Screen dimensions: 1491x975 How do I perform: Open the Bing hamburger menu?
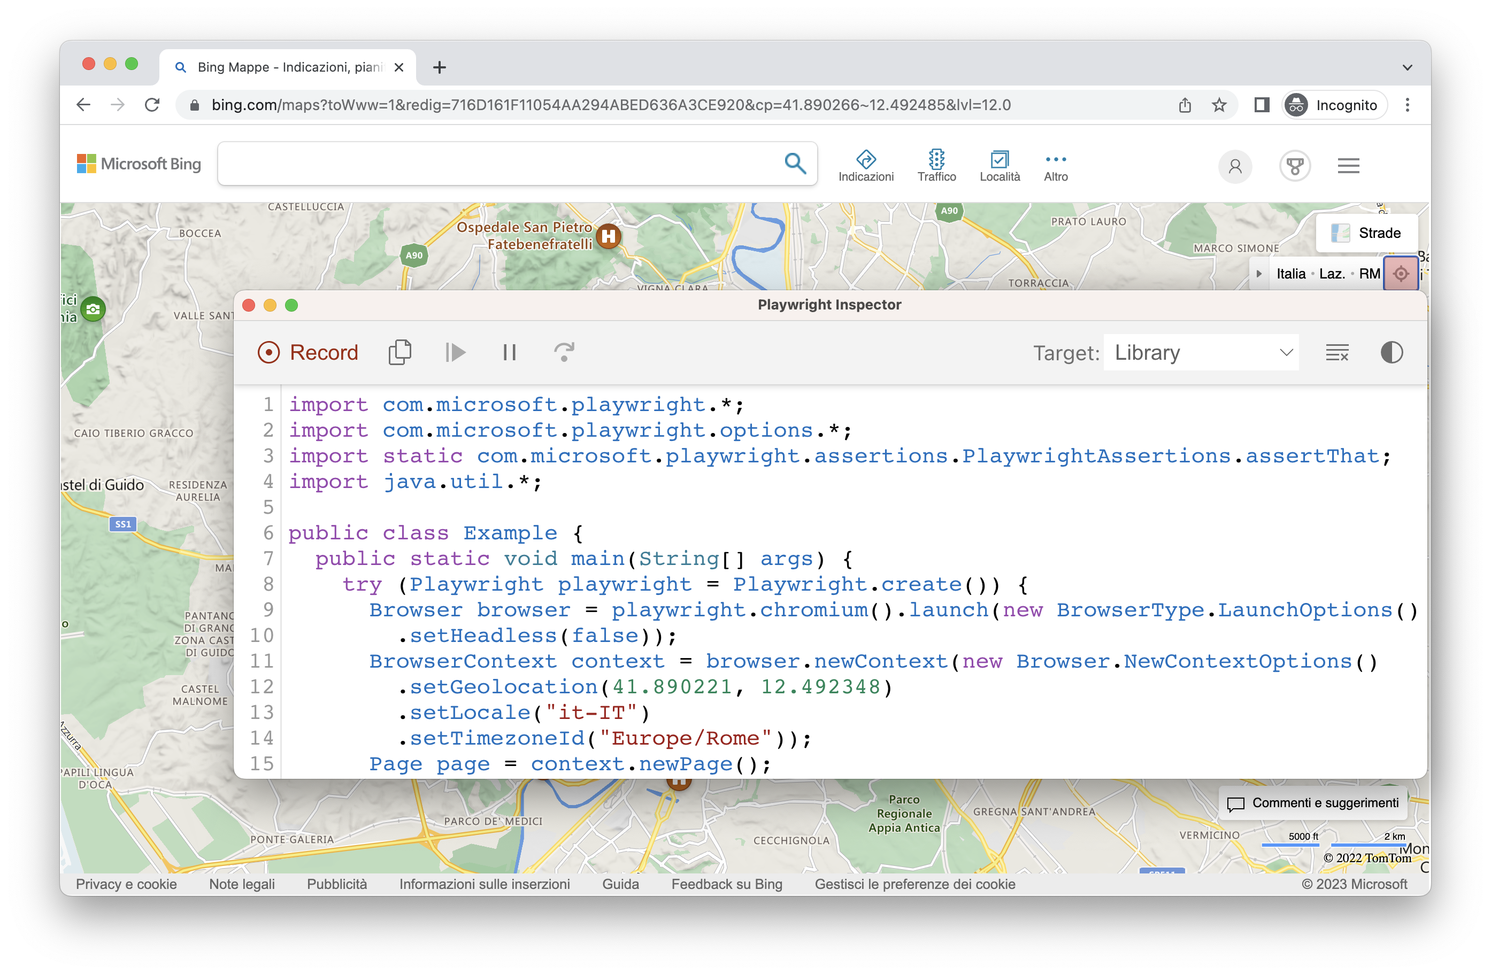1348,166
